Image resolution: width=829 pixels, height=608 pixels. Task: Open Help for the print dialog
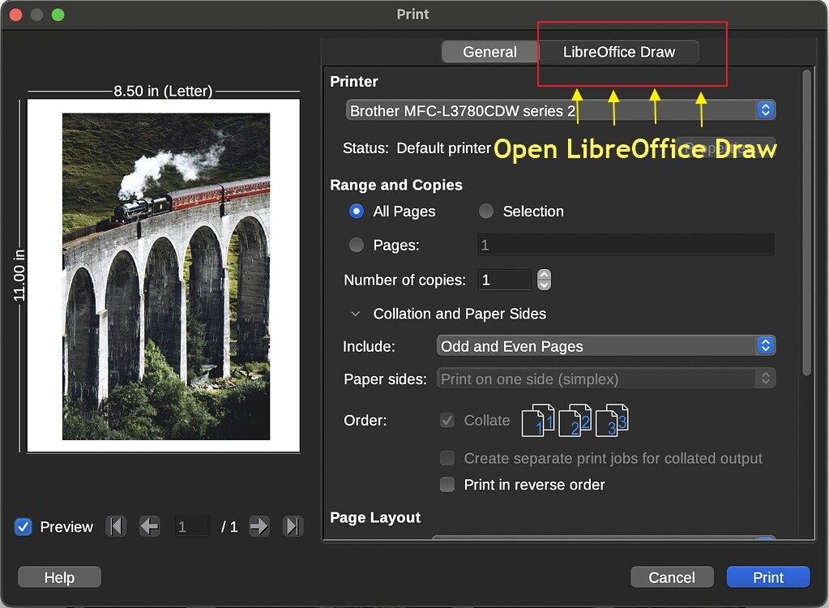[59, 577]
